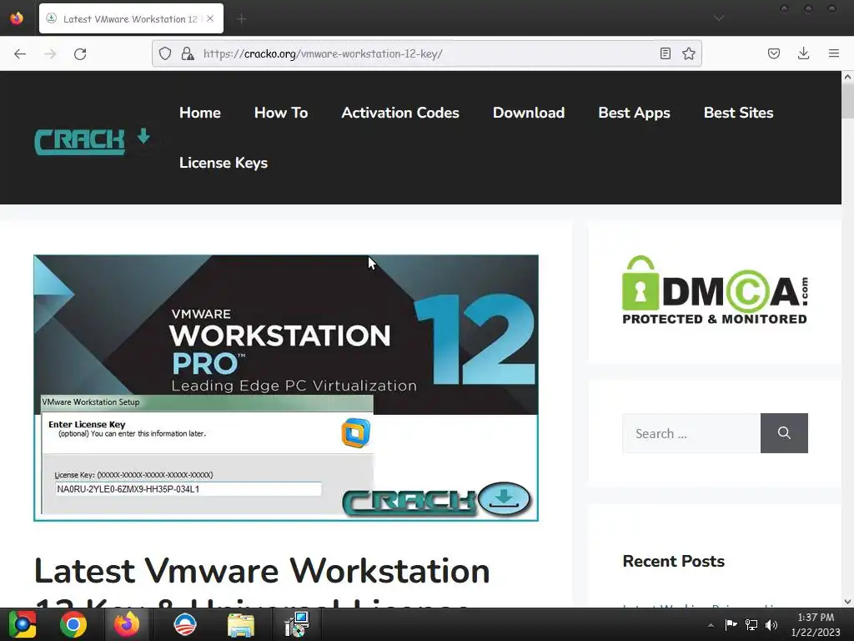
Task: Show hidden system tray icons
Action: pyautogui.click(x=711, y=625)
